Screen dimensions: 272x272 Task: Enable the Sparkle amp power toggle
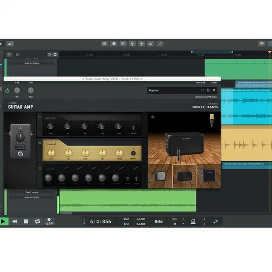click(x=40, y=117)
